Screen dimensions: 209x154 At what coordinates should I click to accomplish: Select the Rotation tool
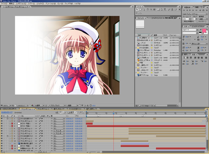click(x=148, y=10)
